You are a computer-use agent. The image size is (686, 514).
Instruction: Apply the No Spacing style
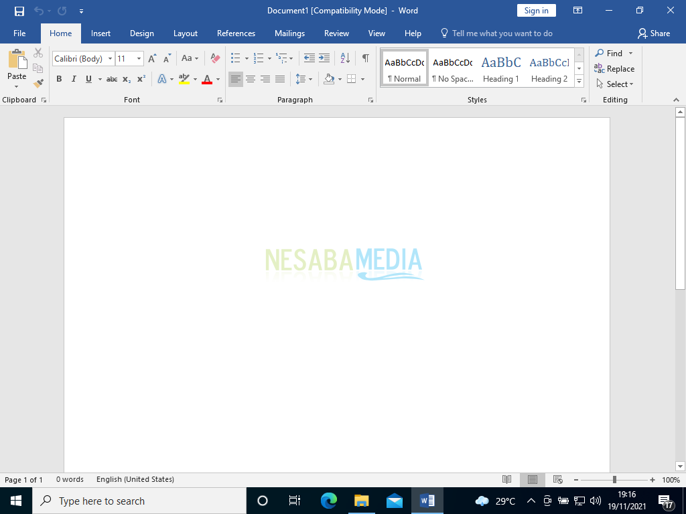[453, 68]
